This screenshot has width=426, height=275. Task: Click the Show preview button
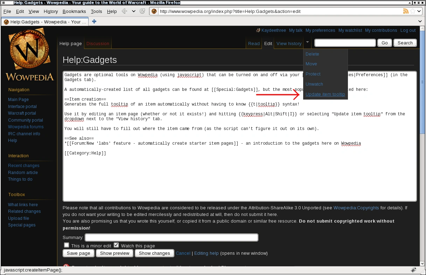(114, 253)
